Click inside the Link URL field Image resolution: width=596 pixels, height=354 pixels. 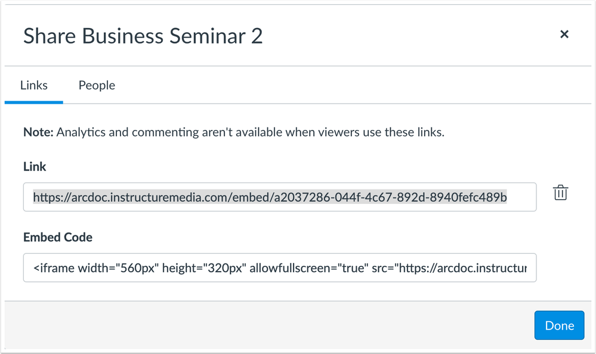(x=279, y=197)
